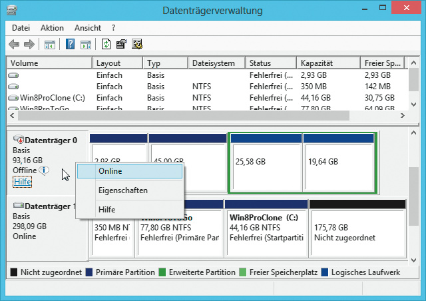Open the Datei menu

tap(21, 28)
